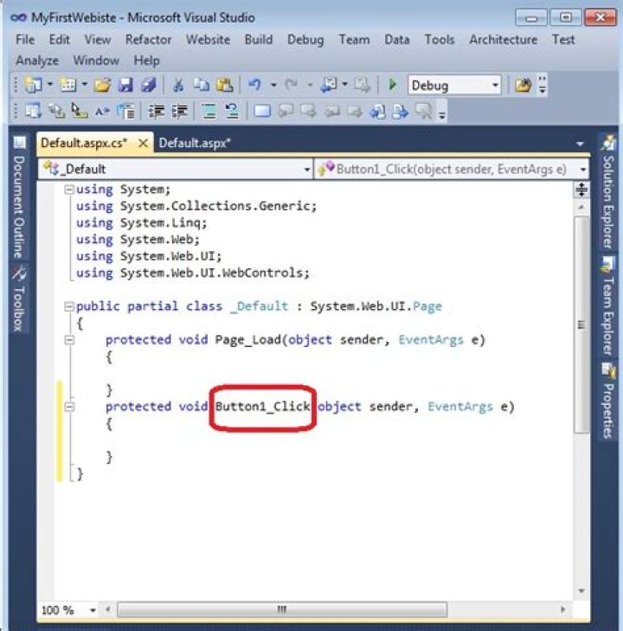The image size is (623, 631).
Task: Open the zoom level 100 % dropdown
Action: pyautogui.click(x=93, y=610)
